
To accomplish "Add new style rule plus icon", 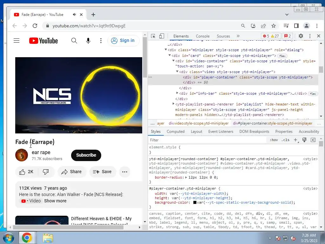I will tap(296, 140).
